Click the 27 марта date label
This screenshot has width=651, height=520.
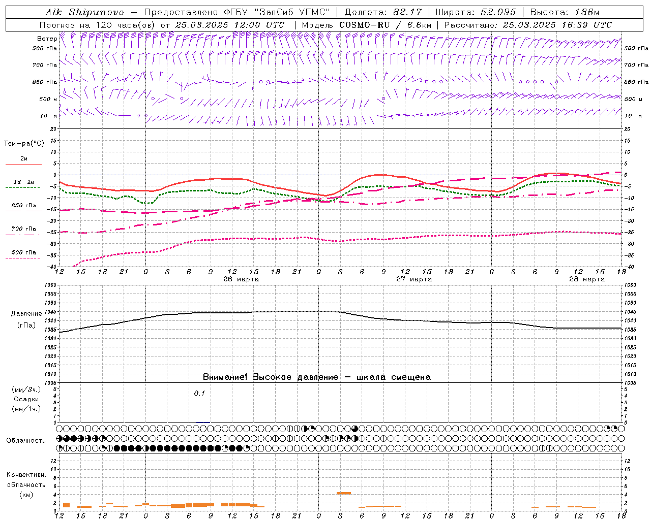(x=414, y=279)
